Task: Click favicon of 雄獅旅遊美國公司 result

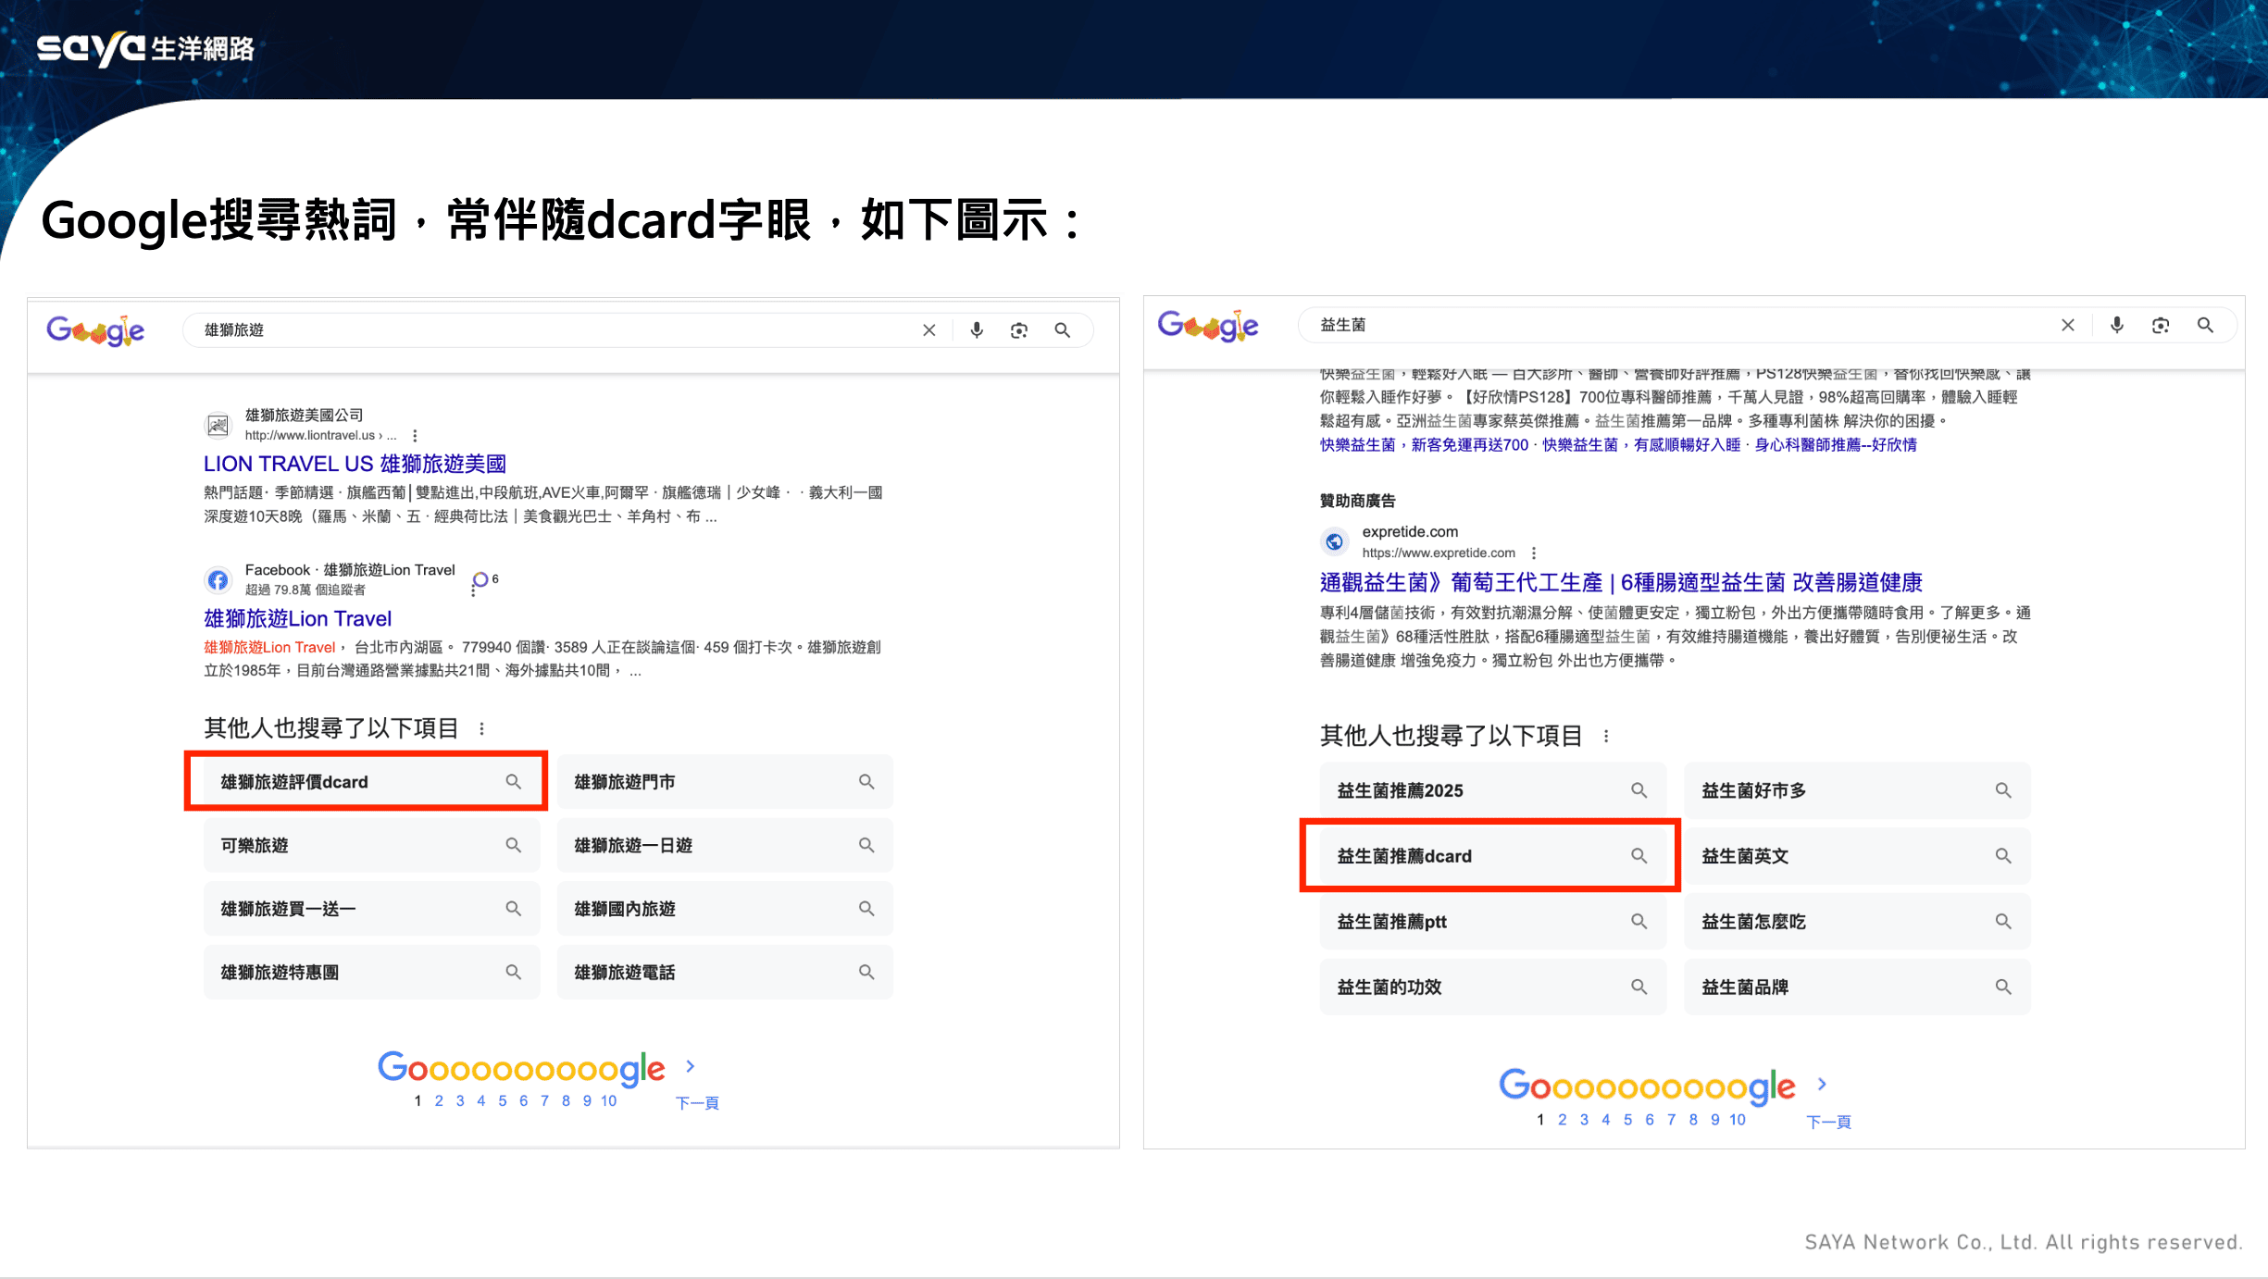Action: pyautogui.click(x=218, y=425)
